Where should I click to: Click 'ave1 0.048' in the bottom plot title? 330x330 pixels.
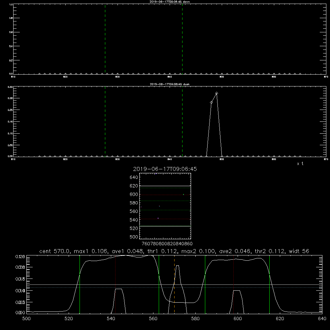127,251
